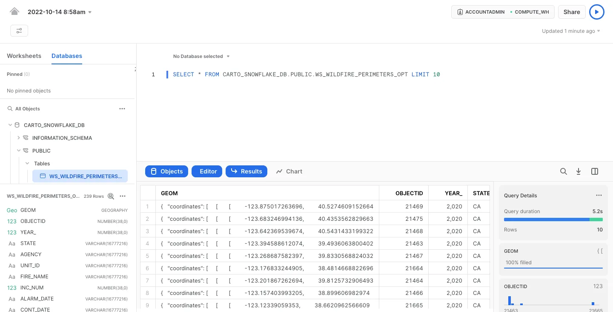The width and height of the screenshot is (613, 312).
Task: Click the lineage graph icon below the title
Action: pos(19,31)
